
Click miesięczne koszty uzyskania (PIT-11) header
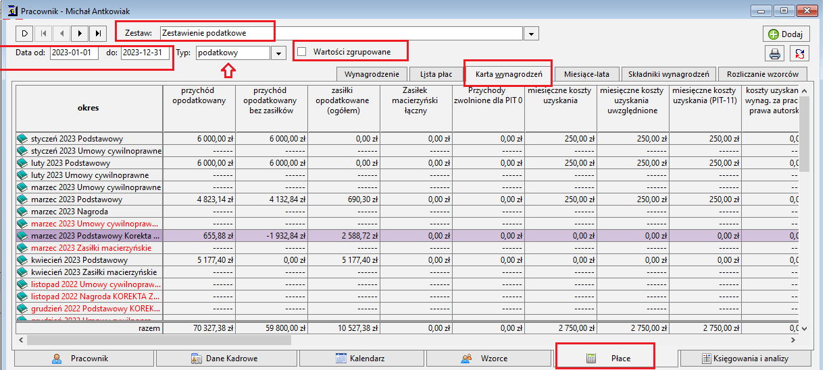pyautogui.click(x=705, y=108)
